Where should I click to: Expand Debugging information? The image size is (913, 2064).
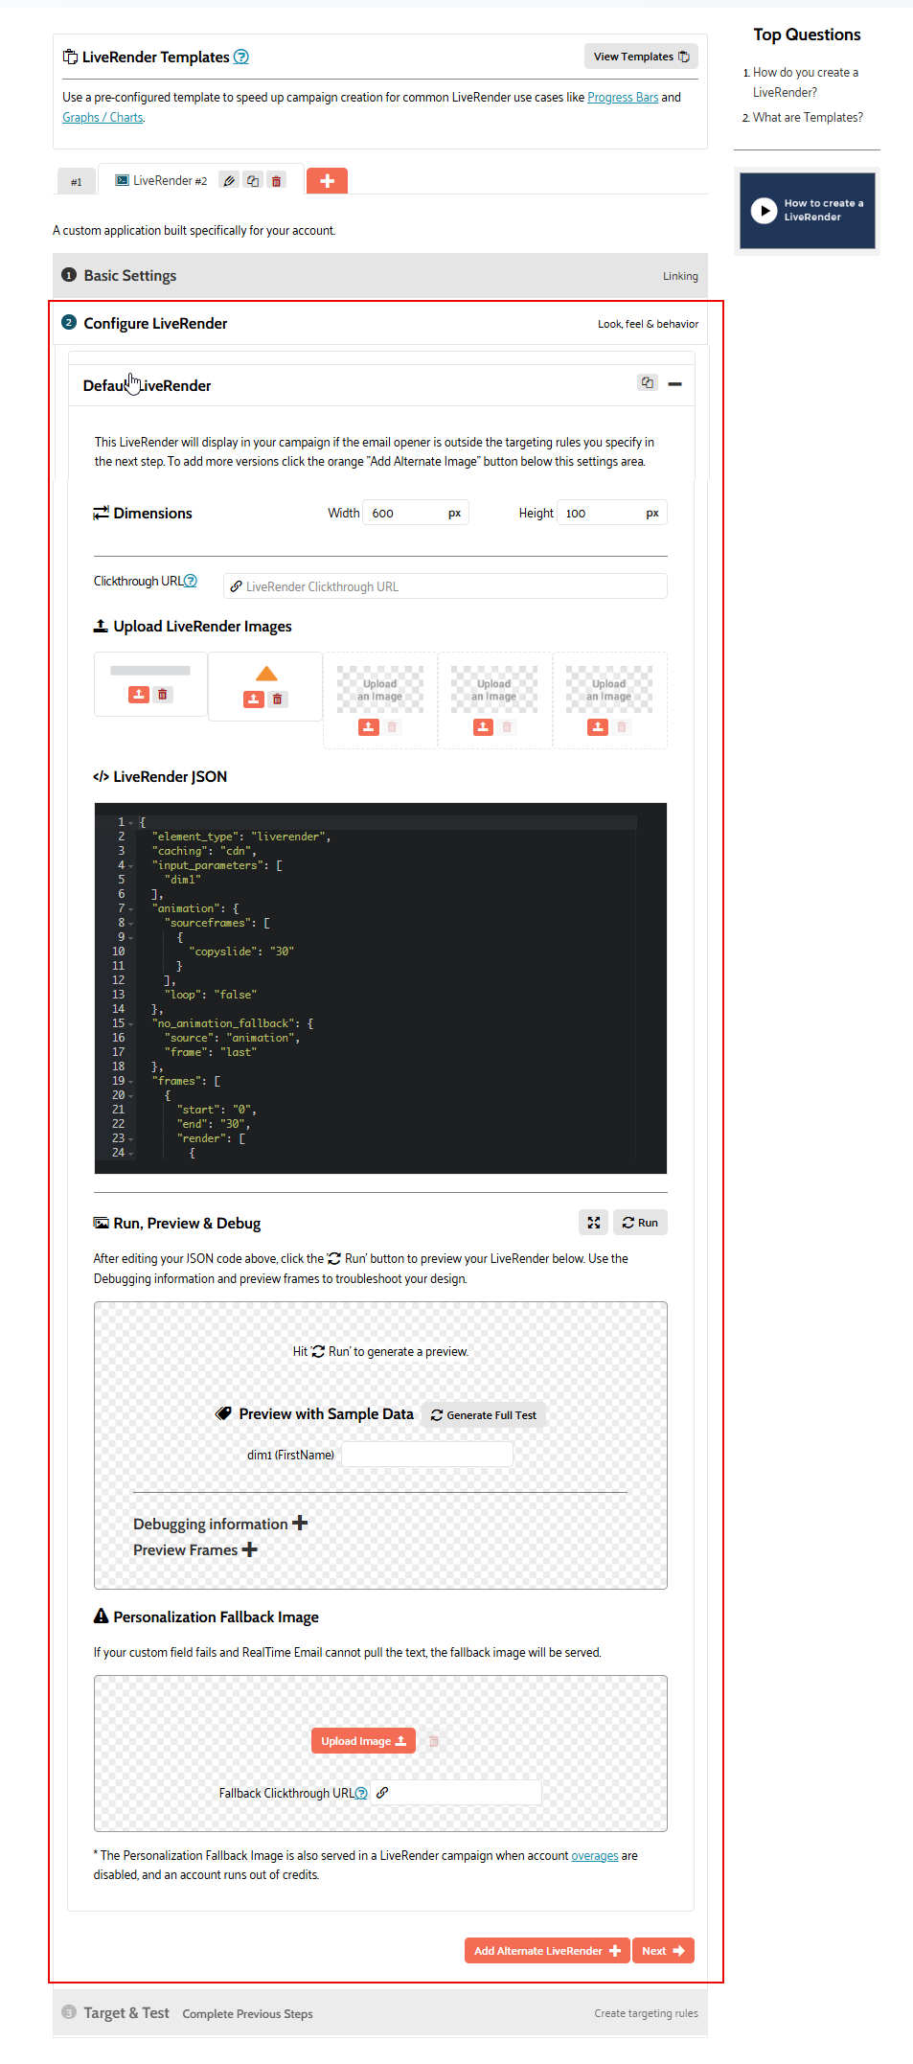click(220, 1524)
